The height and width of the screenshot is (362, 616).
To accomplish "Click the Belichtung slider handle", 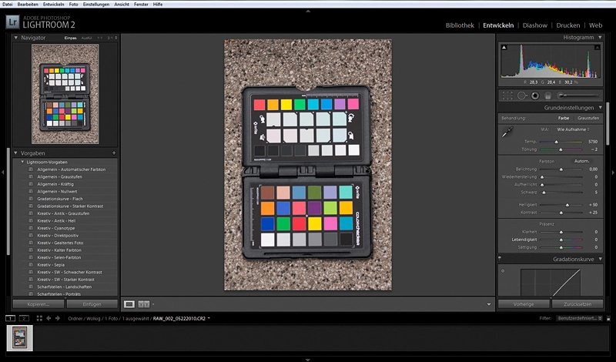I will (561, 169).
